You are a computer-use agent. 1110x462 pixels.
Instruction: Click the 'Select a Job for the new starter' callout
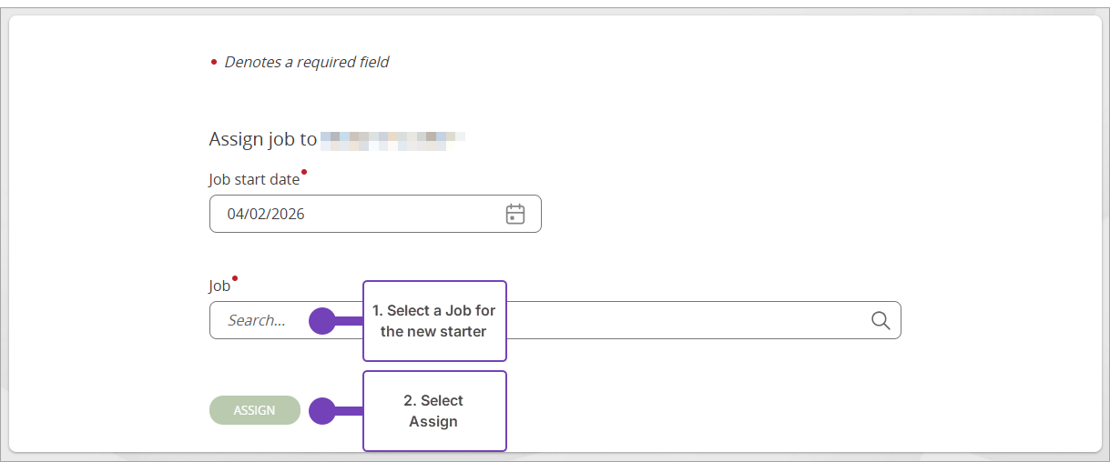[x=434, y=321]
